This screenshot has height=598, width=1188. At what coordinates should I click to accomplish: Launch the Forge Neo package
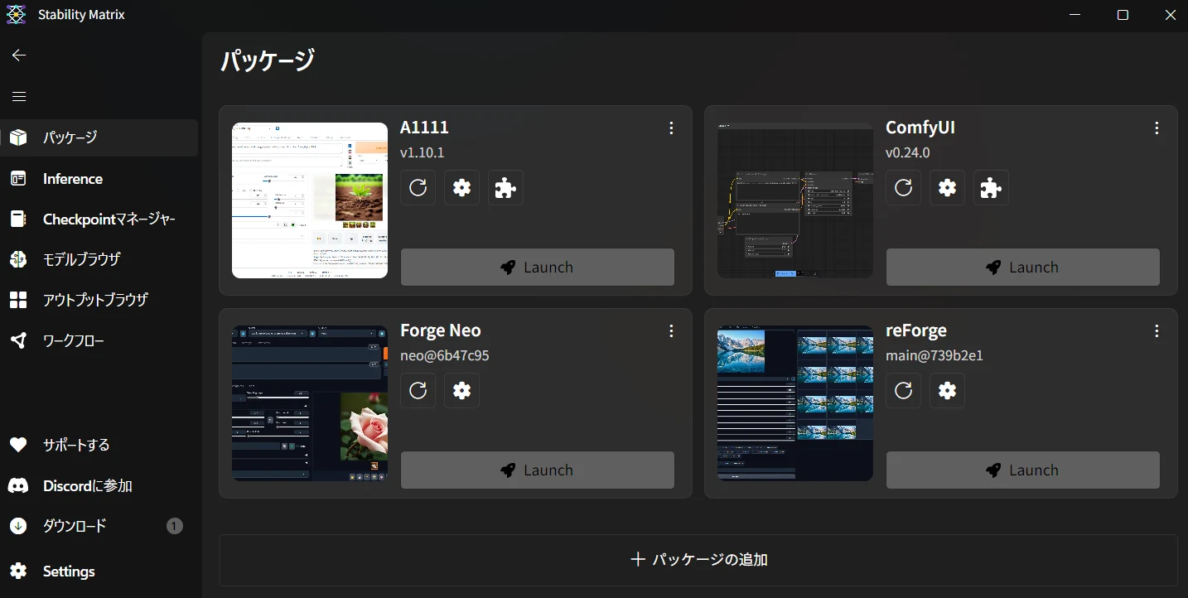538,470
